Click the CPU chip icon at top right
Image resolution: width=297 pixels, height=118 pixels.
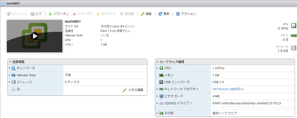pos(293,26)
